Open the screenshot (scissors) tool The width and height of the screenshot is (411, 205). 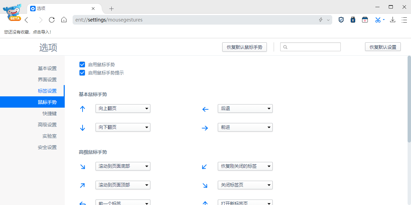coord(377,20)
